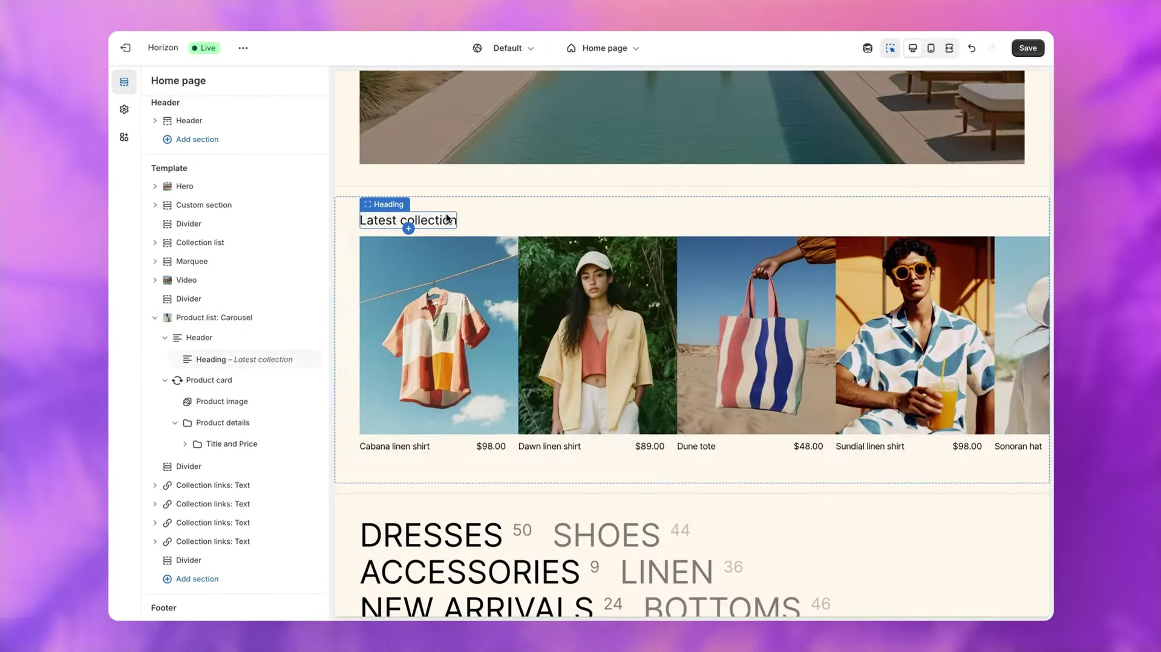The width and height of the screenshot is (1161, 652).
Task: Switch to mobile preview view
Action: 930,48
